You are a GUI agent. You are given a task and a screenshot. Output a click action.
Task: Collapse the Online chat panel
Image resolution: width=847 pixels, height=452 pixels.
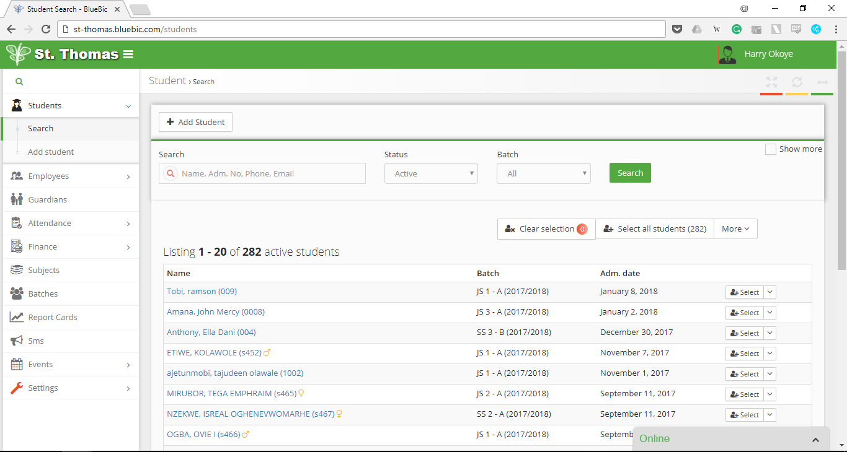click(x=815, y=438)
